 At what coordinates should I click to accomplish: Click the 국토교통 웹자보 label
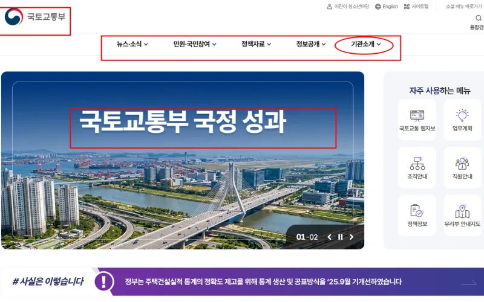pos(417,129)
